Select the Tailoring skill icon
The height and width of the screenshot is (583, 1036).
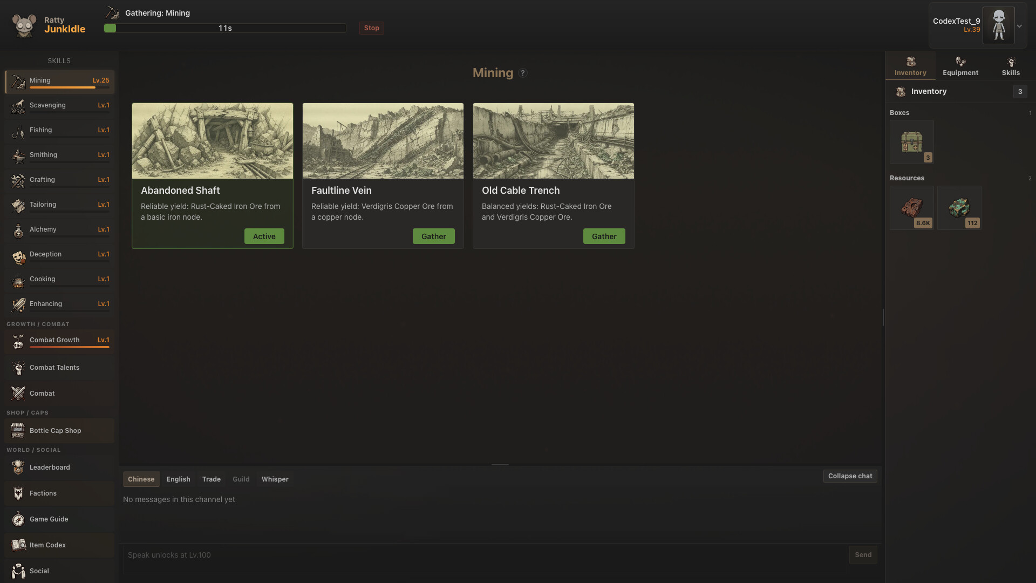[18, 206]
